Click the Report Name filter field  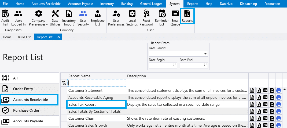(x=97, y=83)
